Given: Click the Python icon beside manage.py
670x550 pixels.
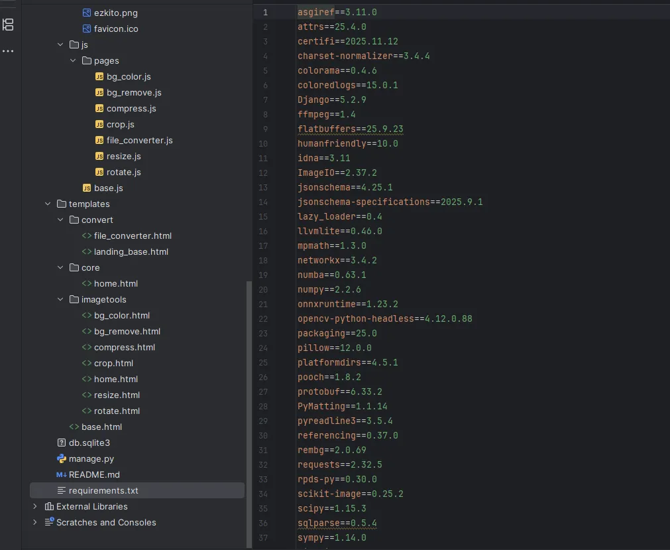Looking at the screenshot, I should pyautogui.click(x=62, y=458).
